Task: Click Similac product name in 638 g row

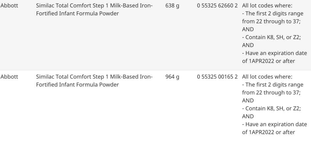Action: [x=94, y=6]
